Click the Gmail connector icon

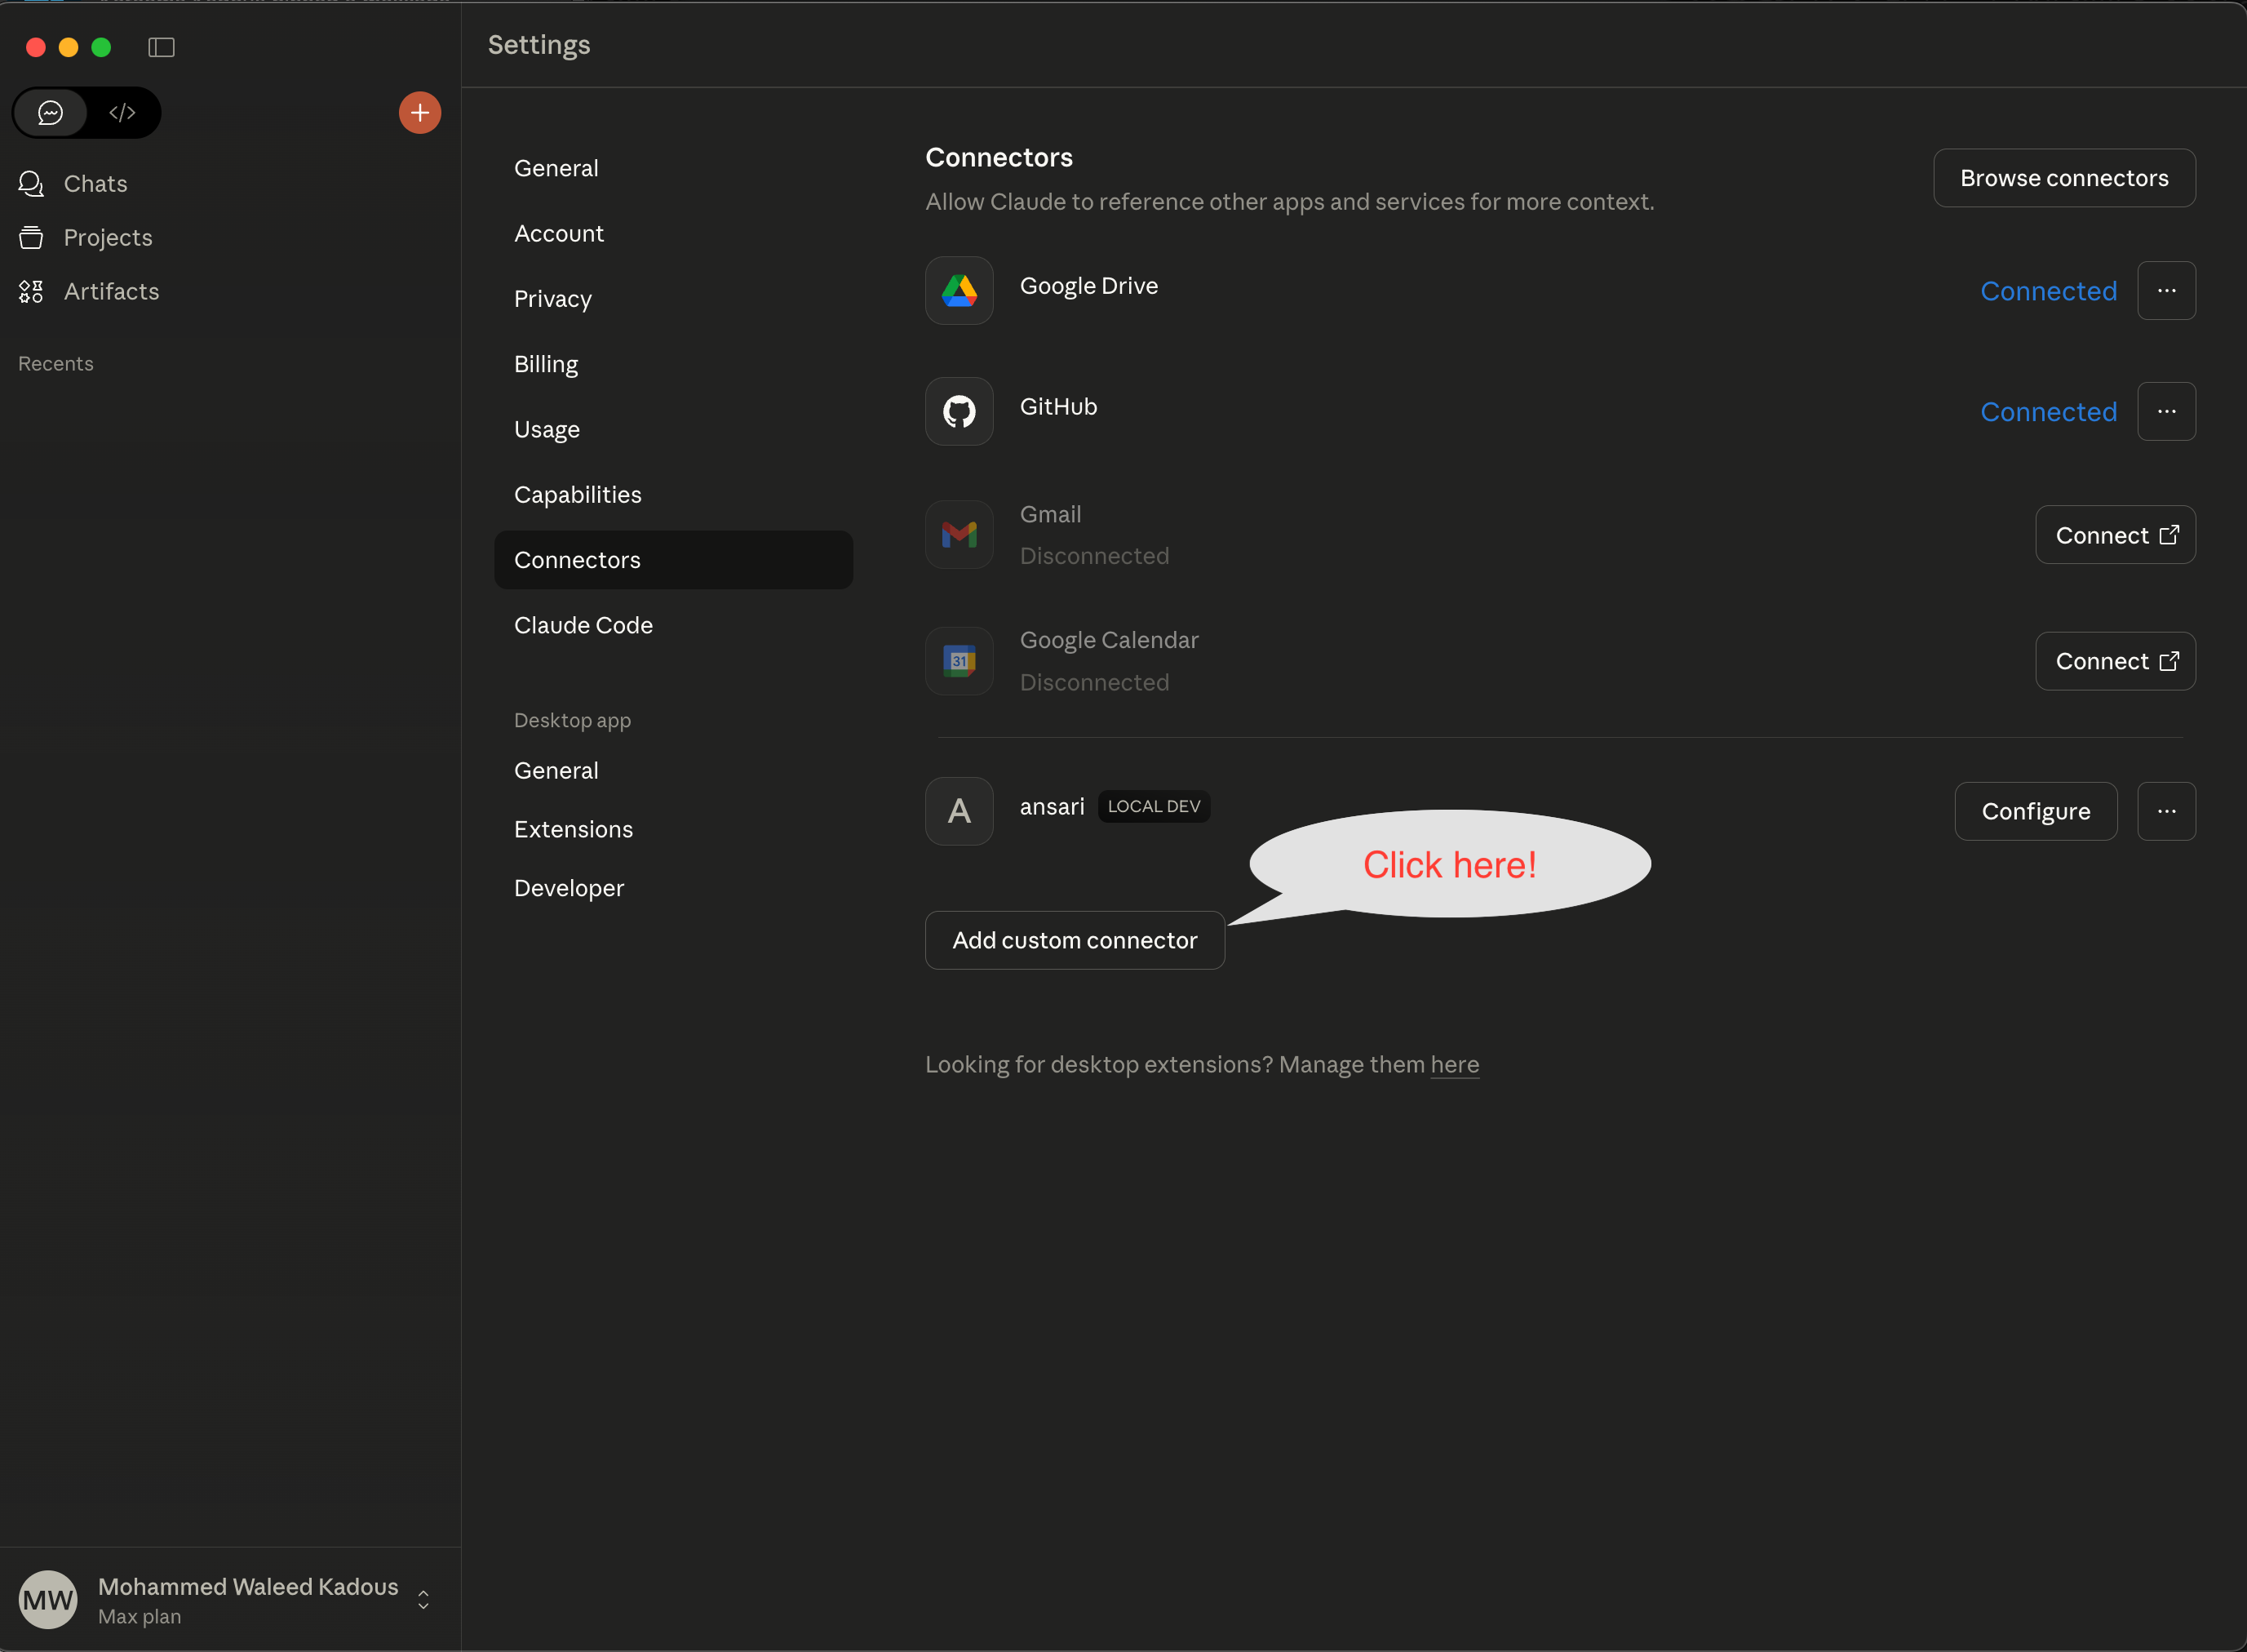coord(959,534)
